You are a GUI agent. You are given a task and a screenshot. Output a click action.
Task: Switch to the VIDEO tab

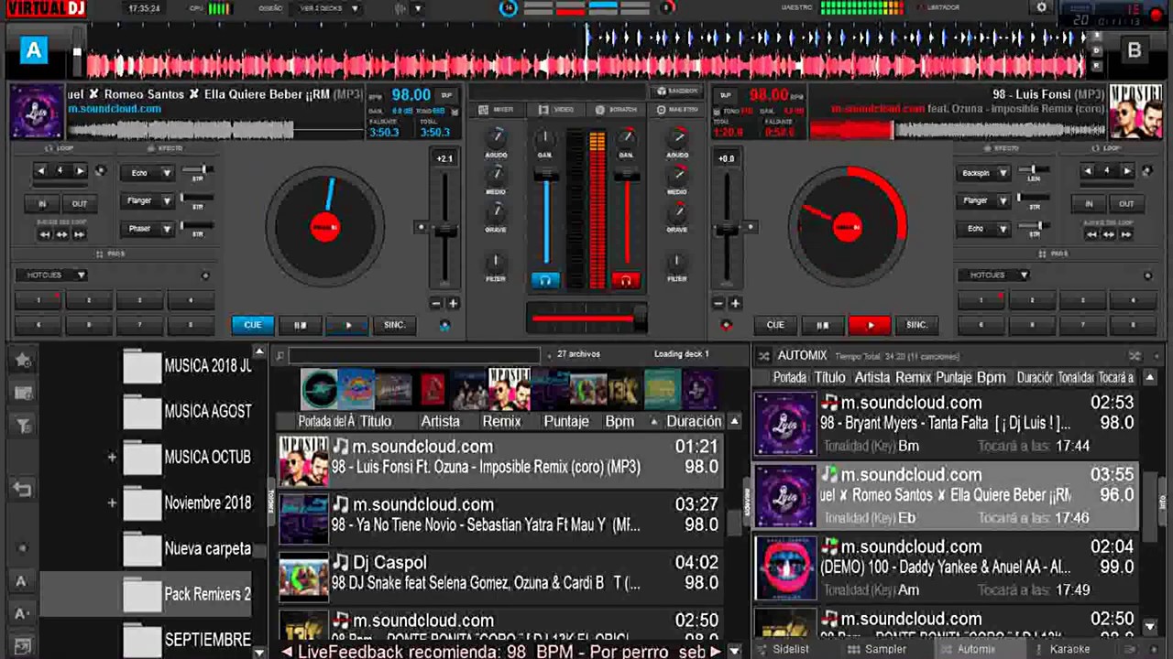coord(556,110)
